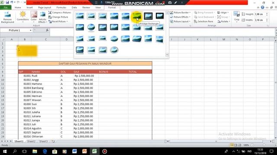The height and width of the screenshot is (155, 277).
Task: Click Change Picture
Action: [58, 17]
